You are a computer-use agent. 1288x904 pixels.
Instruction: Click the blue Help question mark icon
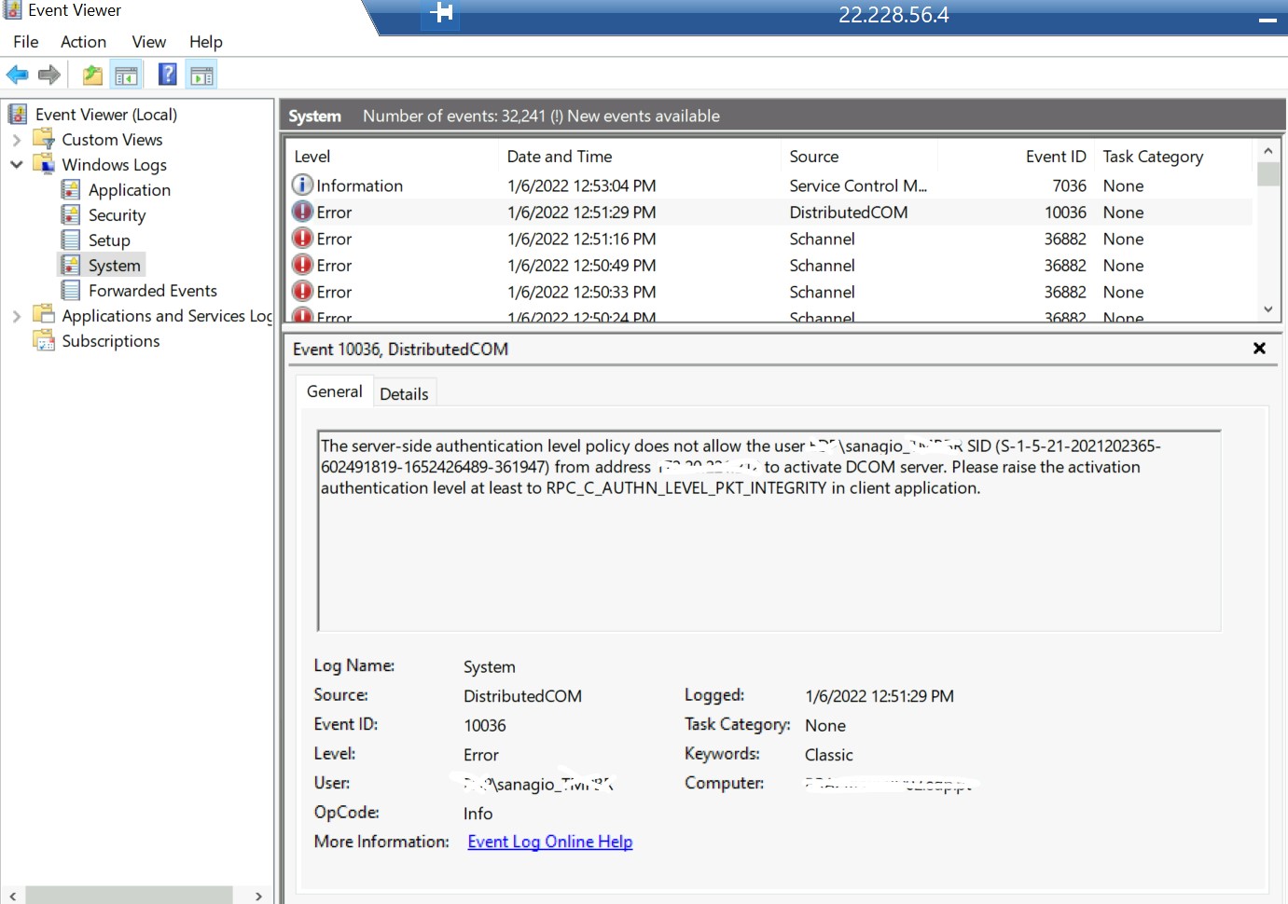[x=167, y=75]
